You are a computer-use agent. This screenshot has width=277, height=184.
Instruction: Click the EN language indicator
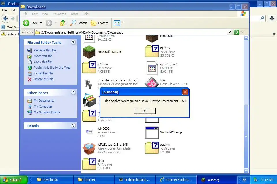244,180
